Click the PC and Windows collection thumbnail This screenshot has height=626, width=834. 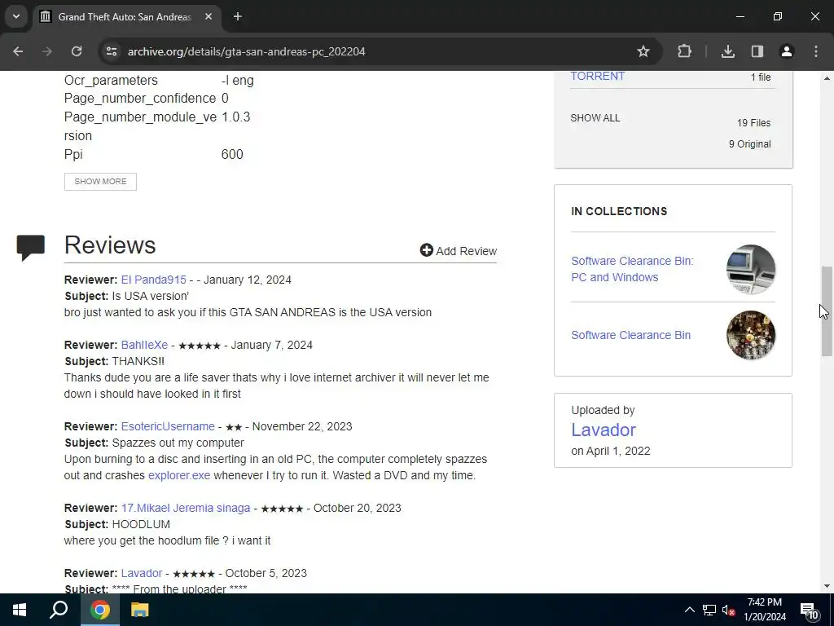pos(750,269)
